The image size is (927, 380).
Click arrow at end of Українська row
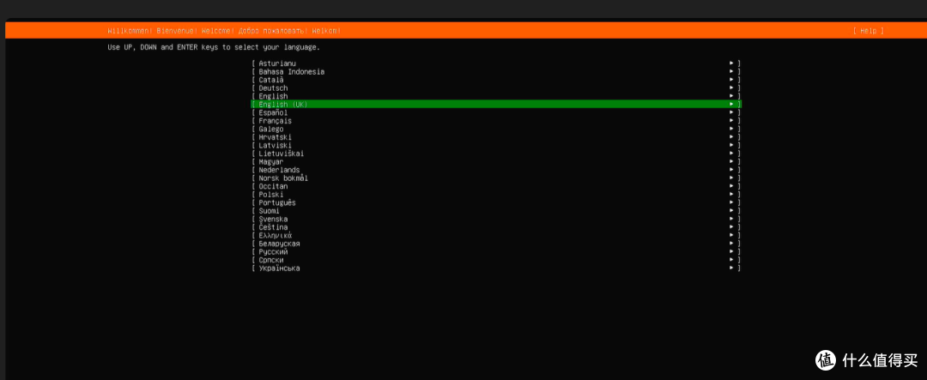732,268
